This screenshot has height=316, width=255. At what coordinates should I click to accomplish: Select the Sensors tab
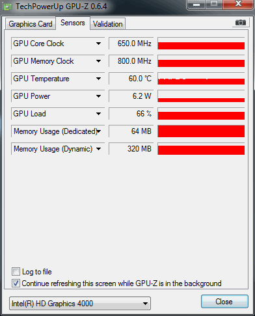click(73, 23)
